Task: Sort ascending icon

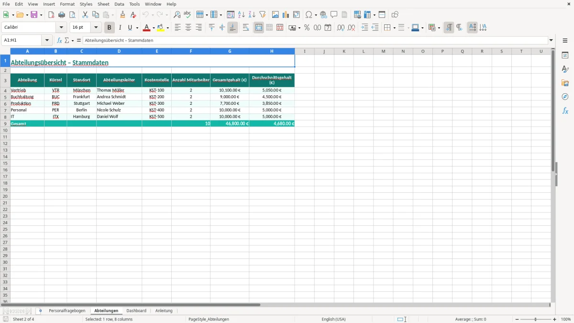Action: pyautogui.click(x=242, y=15)
